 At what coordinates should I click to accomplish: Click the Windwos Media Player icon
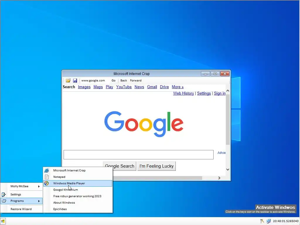pos(47,183)
